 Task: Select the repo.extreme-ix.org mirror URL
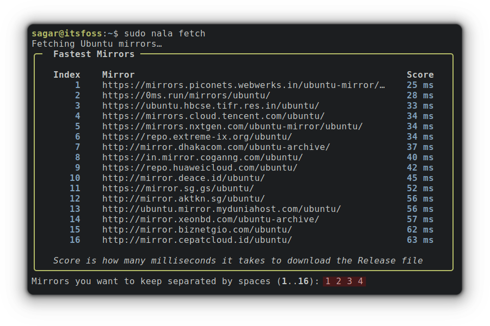coord(197,136)
